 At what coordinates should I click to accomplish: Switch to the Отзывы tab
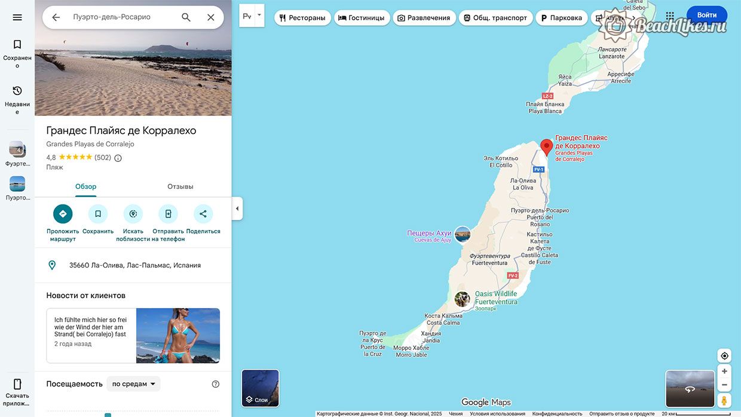click(180, 186)
